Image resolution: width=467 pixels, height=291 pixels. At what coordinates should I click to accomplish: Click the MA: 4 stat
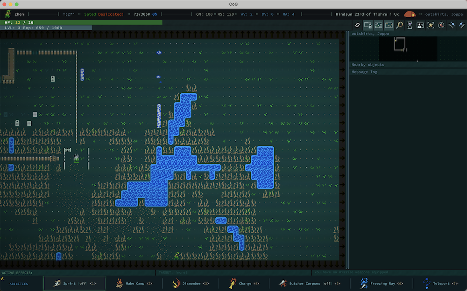[x=287, y=14]
